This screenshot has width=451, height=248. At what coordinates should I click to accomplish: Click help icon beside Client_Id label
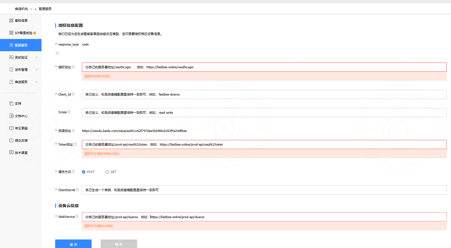[73, 94]
